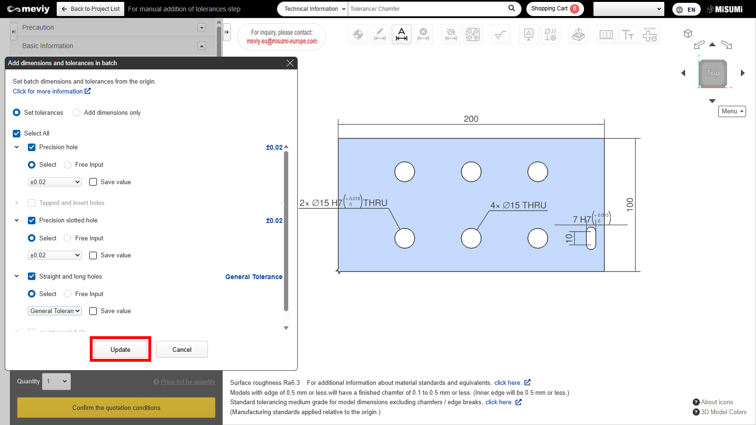
Task: Select the origin crosshair tool icon
Action: (358, 34)
